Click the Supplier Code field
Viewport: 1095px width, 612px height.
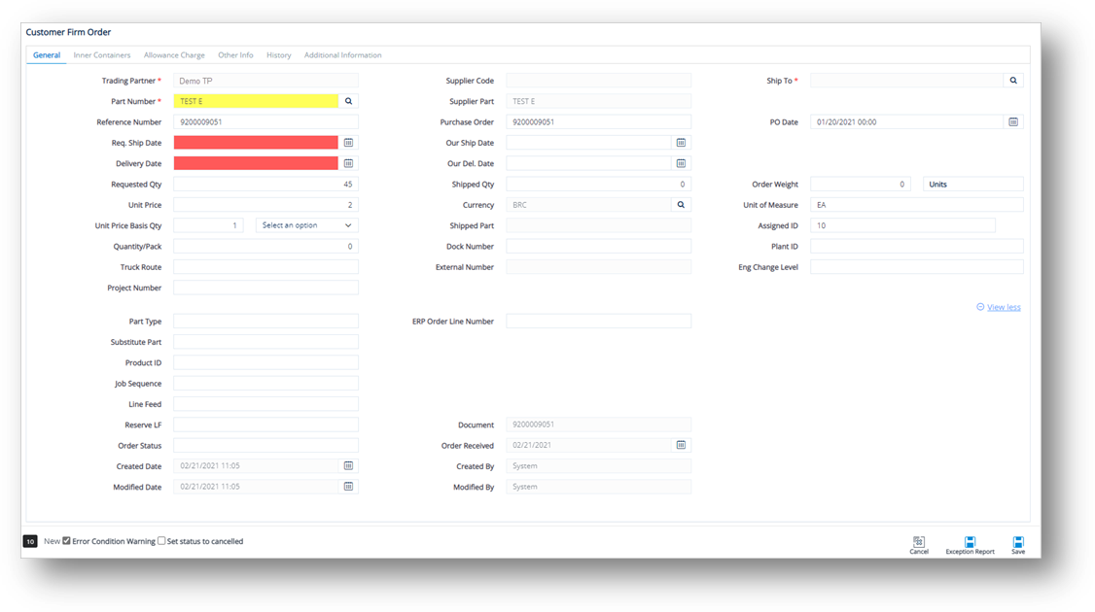click(598, 81)
